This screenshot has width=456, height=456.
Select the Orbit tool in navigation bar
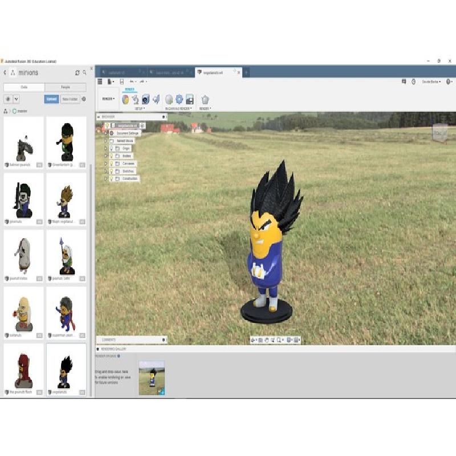(254, 340)
